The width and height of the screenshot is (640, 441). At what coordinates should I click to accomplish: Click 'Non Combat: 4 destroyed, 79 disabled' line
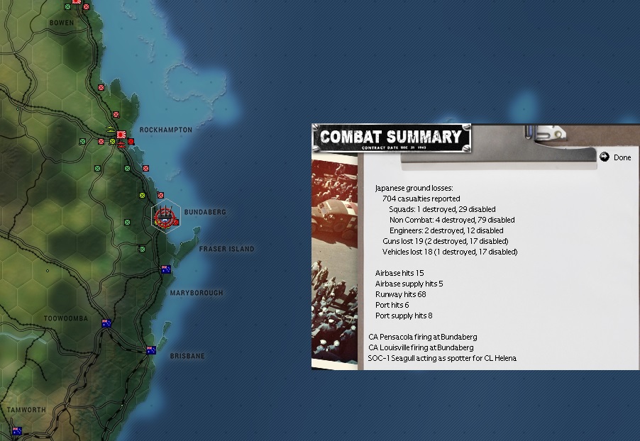tap(452, 220)
